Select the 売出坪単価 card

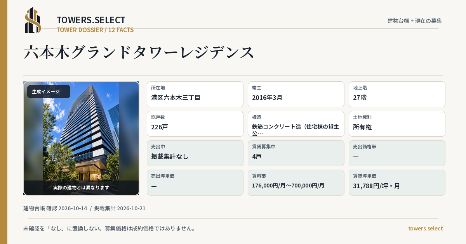(x=195, y=182)
